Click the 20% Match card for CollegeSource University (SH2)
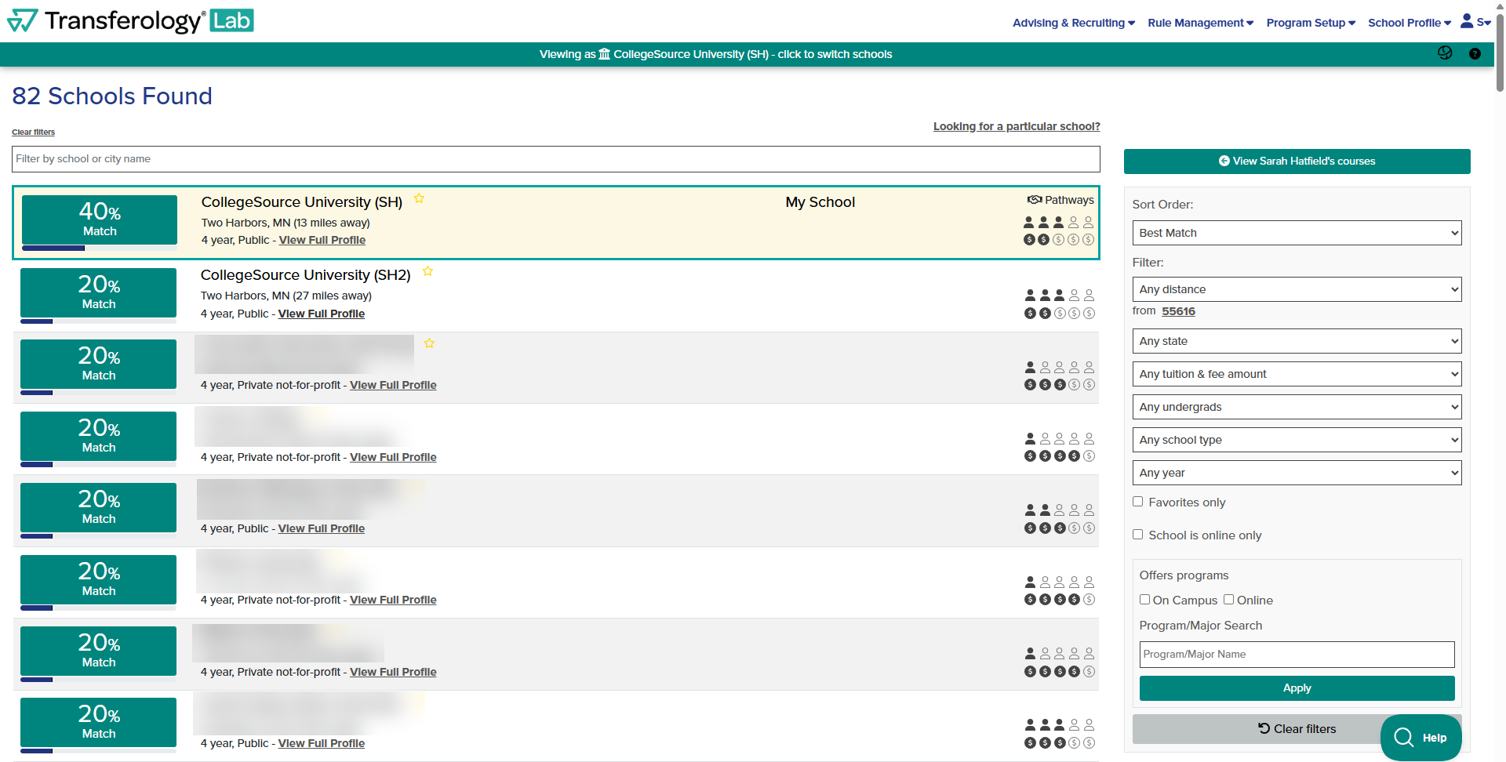Viewport: 1506px width, 762px height. pos(99,292)
